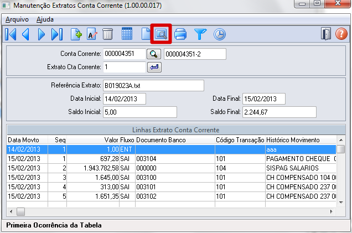352x233 pixels.
Task: Open help with orange question mark
Action: pos(341,34)
